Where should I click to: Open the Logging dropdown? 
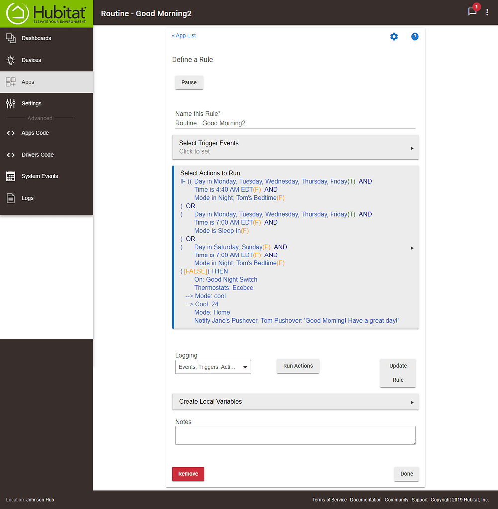pos(213,367)
